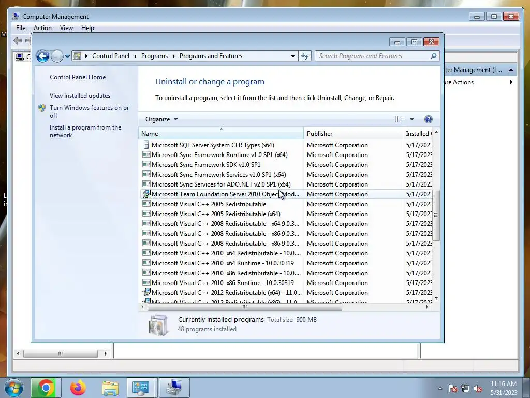530x398 pixels.
Task: Show hidden tray icons arrow
Action: (440, 389)
